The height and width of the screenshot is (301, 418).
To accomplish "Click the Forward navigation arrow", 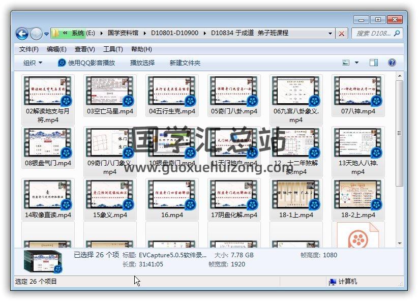I will pos(36,34).
